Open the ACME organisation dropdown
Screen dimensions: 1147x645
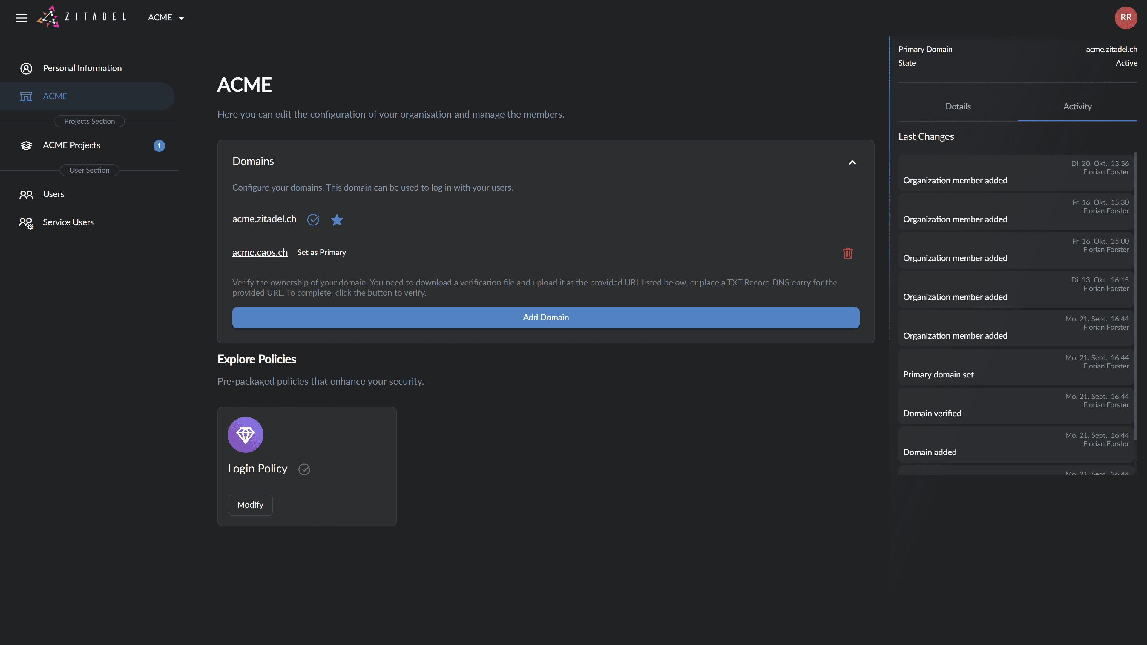pyautogui.click(x=166, y=17)
